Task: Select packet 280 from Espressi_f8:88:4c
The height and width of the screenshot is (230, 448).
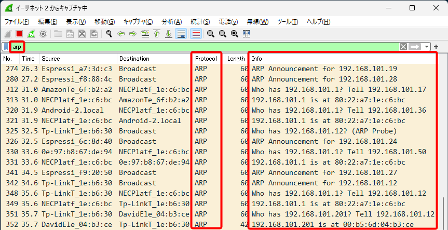Action: pyautogui.click(x=219, y=79)
